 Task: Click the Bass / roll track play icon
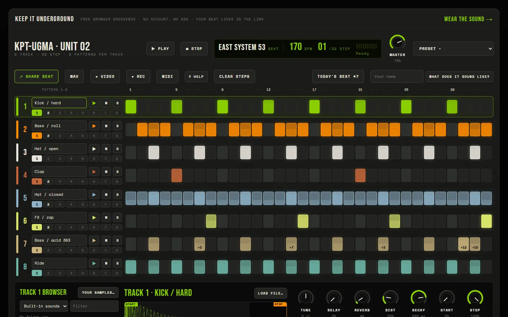click(x=94, y=126)
